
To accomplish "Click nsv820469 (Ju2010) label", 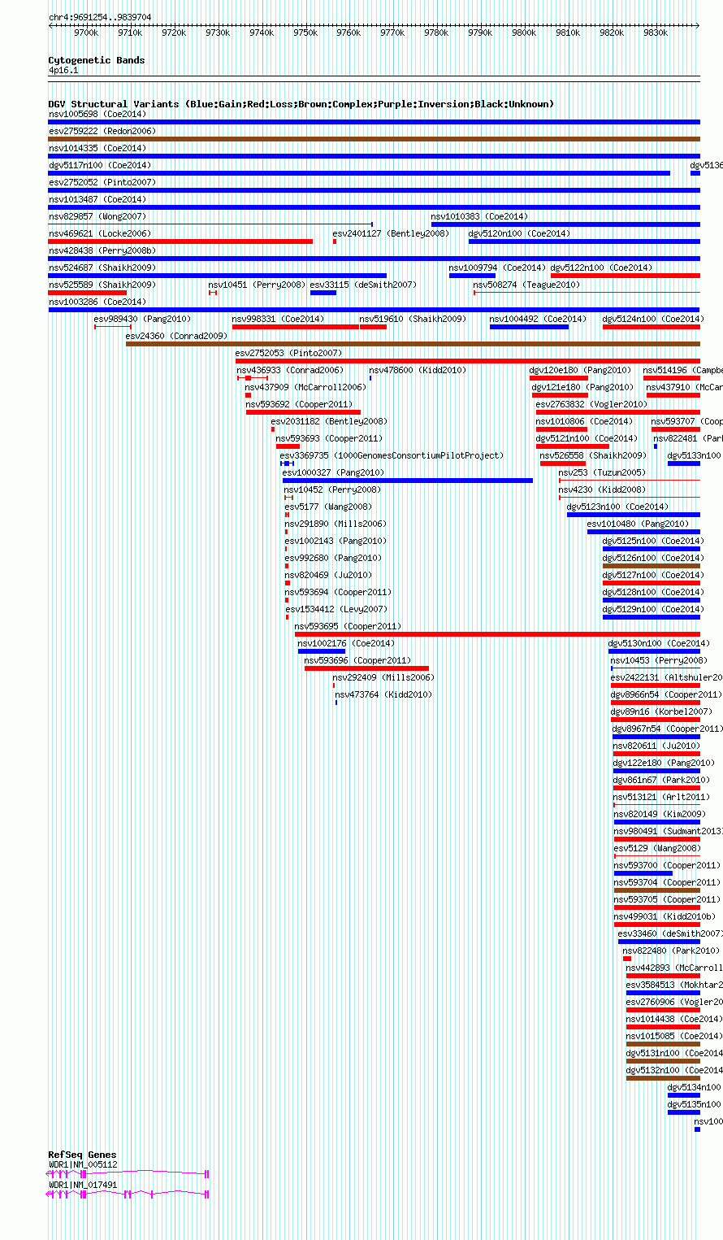I will [x=329, y=575].
